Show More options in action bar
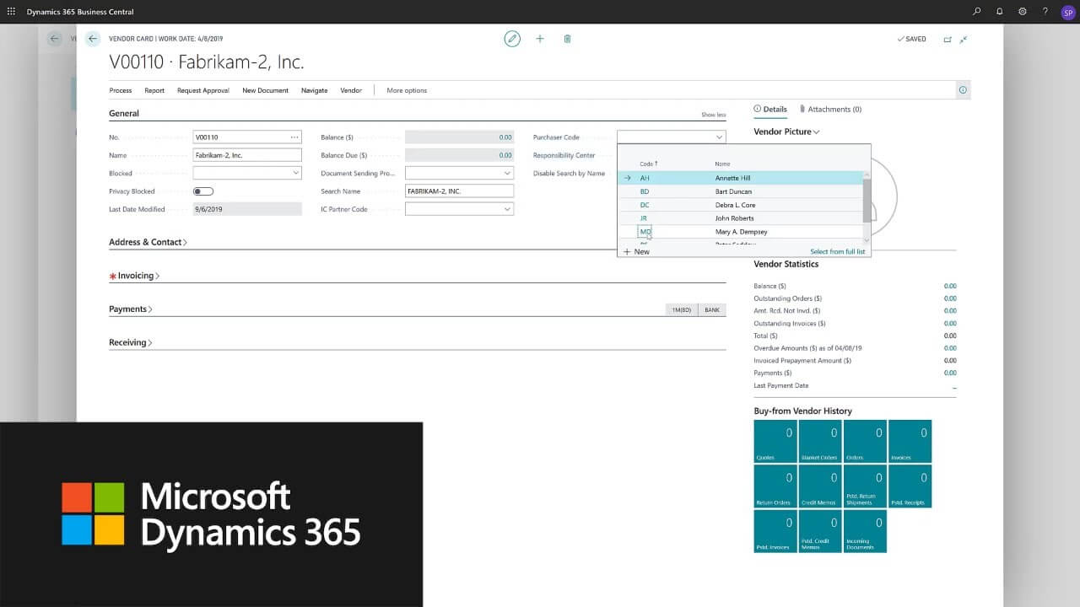 (407, 90)
